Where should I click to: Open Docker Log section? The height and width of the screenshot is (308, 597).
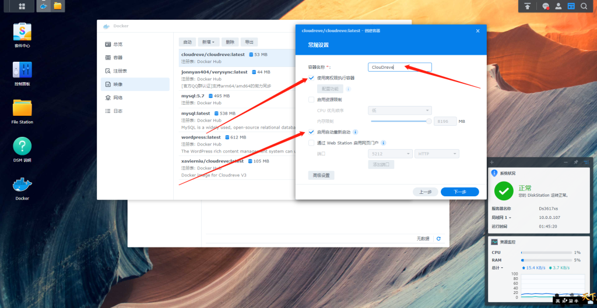click(135, 111)
